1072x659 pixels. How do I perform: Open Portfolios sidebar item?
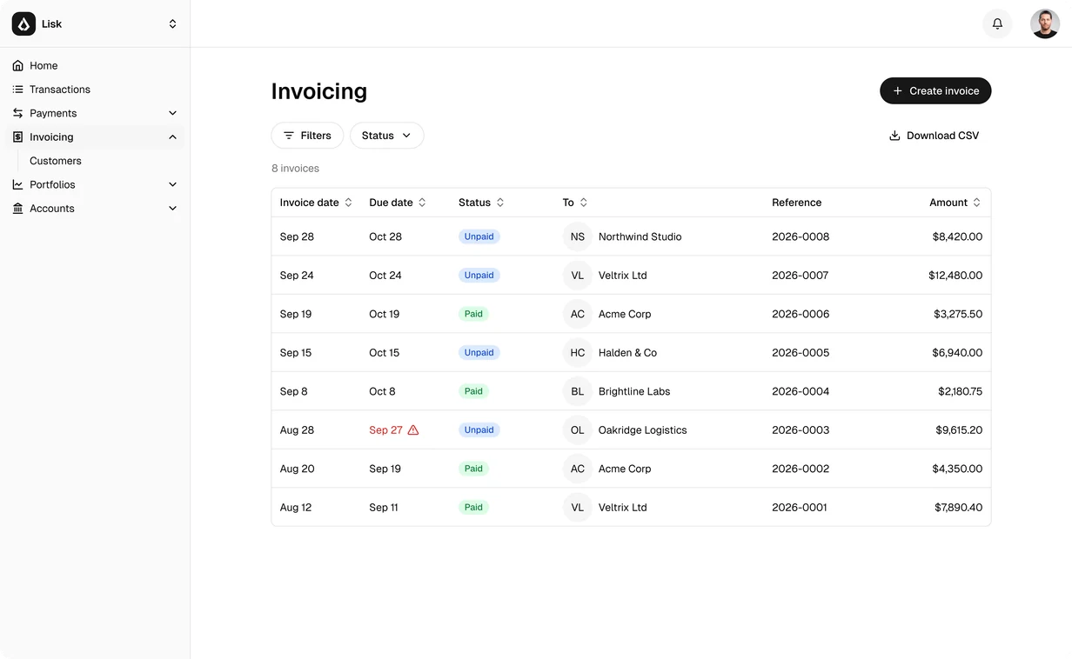[x=95, y=184]
